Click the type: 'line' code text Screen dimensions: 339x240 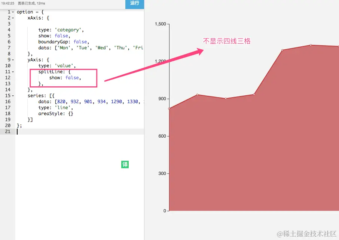click(x=55, y=108)
